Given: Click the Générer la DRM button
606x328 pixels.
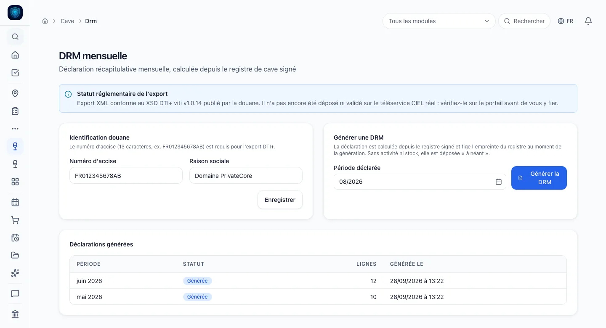Looking at the screenshot, I should pyautogui.click(x=539, y=178).
